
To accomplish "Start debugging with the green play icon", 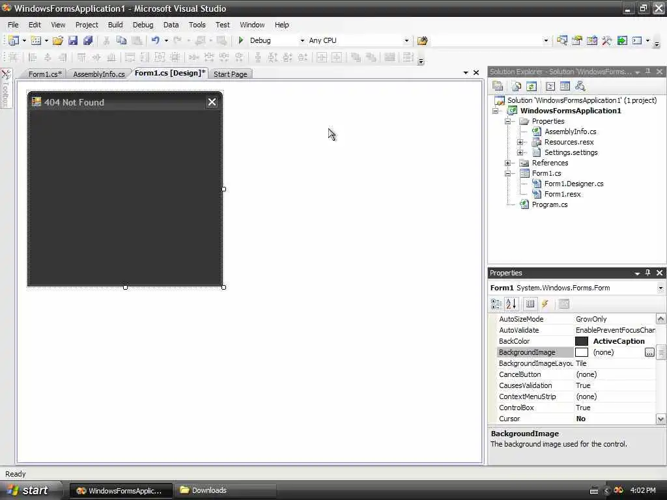I will click(241, 40).
